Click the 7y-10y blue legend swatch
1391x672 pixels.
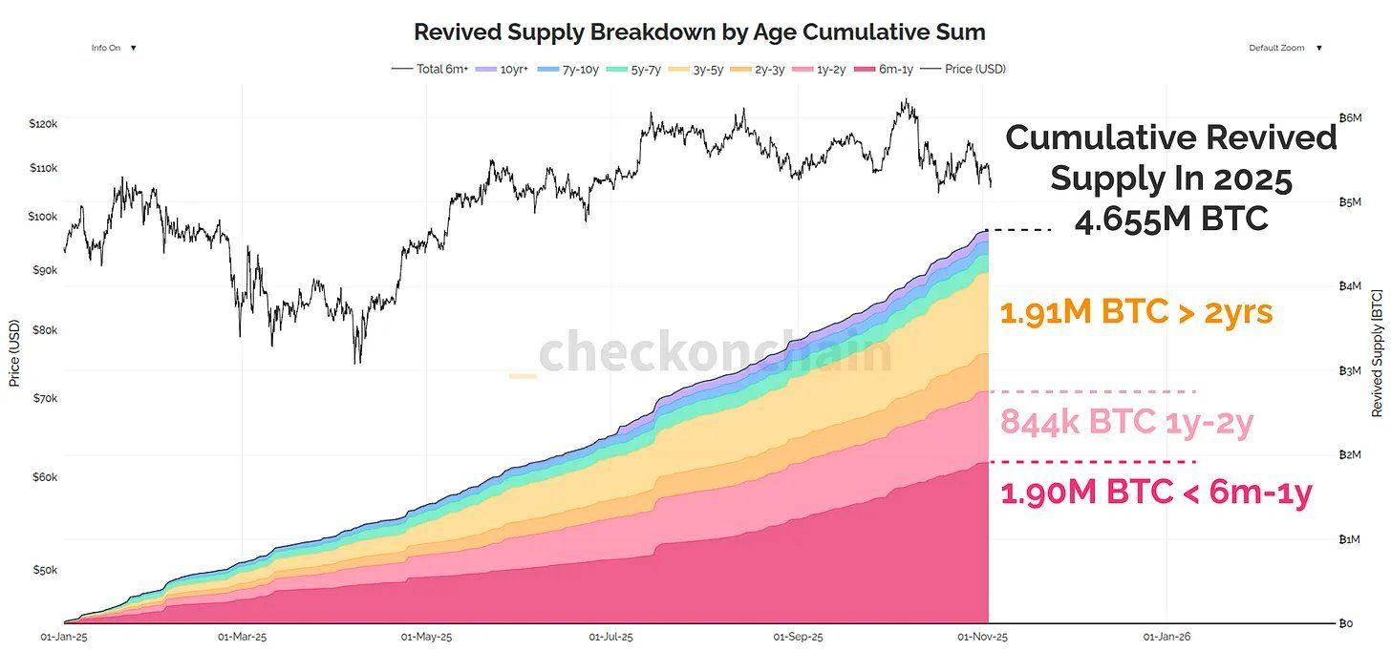[546, 69]
